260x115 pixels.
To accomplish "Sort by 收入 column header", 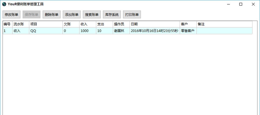I will click(88, 24).
